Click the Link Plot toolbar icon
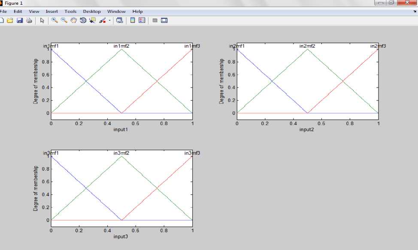Image resolution: width=418 pixels, height=250 pixels. coord(120,21)
